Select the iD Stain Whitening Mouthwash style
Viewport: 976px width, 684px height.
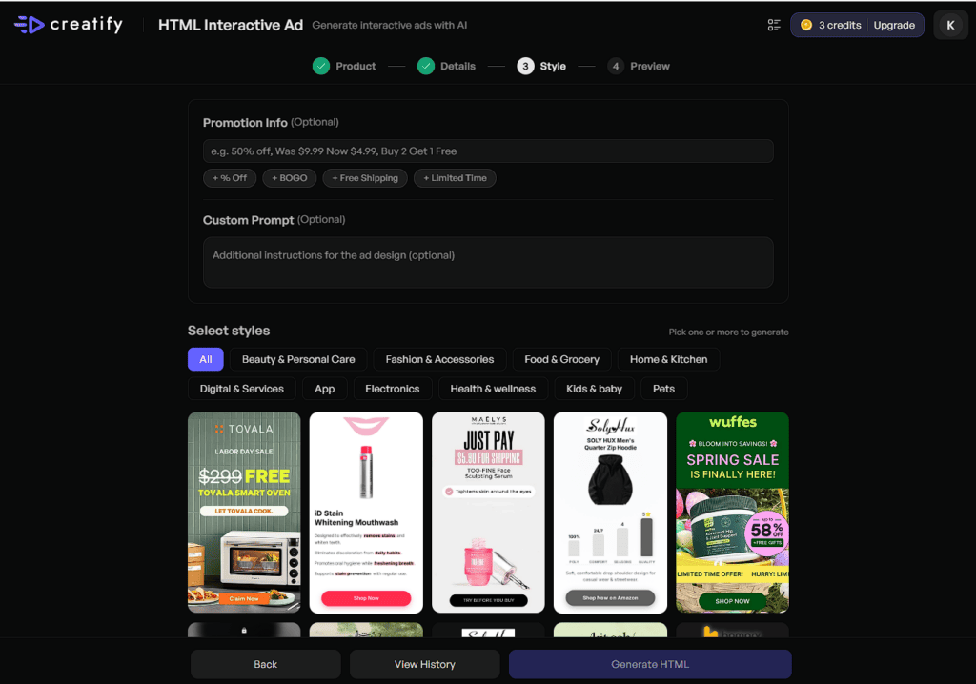pos(366,513)
